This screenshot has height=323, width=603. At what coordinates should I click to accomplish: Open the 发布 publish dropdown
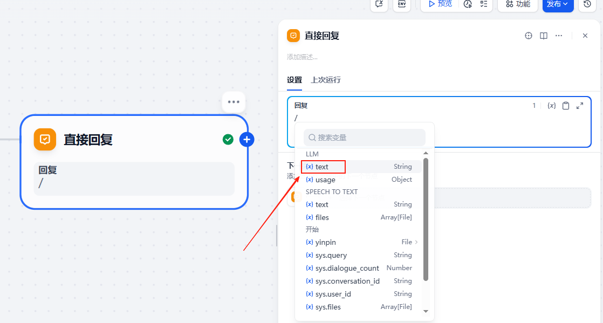pyautogui.click(x=557, y=4)
